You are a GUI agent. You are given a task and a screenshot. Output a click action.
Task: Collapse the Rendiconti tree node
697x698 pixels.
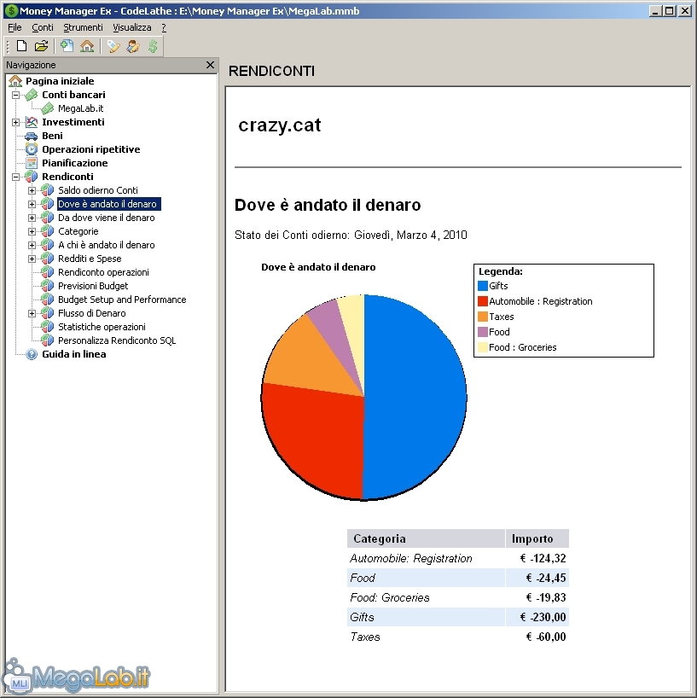pyautogui.click(x=15, y=177)
